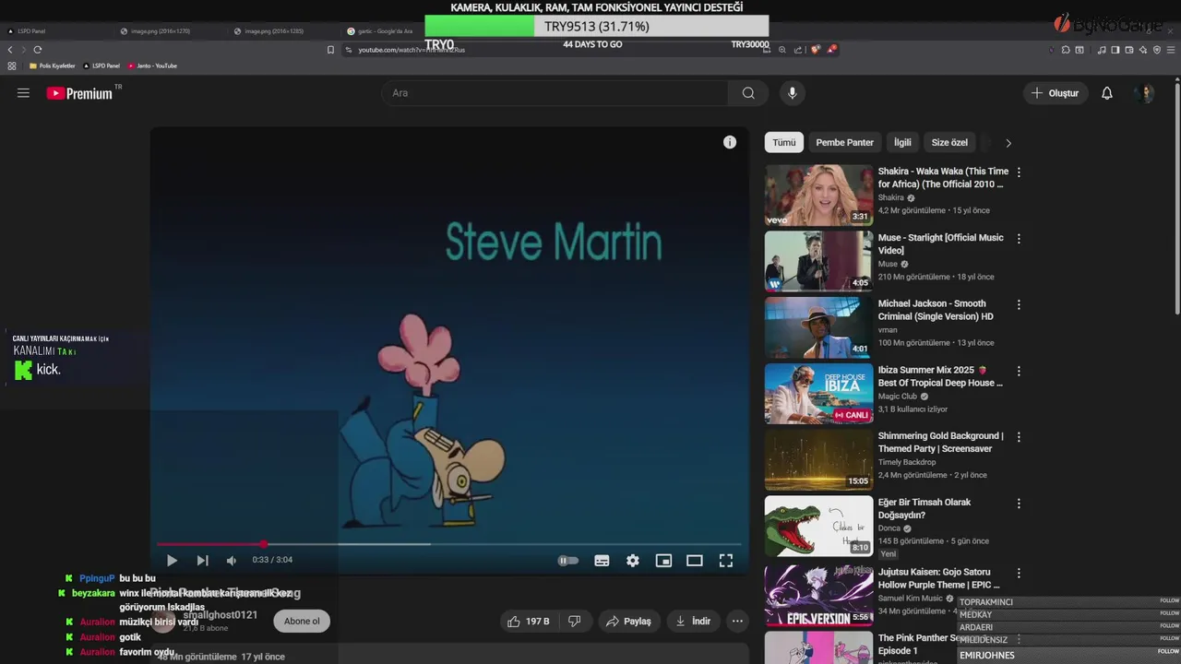Reload the browser page
This screenshot has height=664, width=1181.
coord(38,50)
